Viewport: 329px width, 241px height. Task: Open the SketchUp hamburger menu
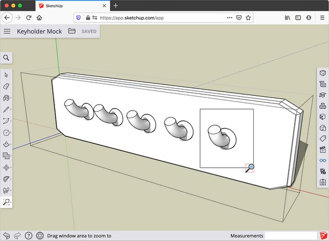point(7,31)
